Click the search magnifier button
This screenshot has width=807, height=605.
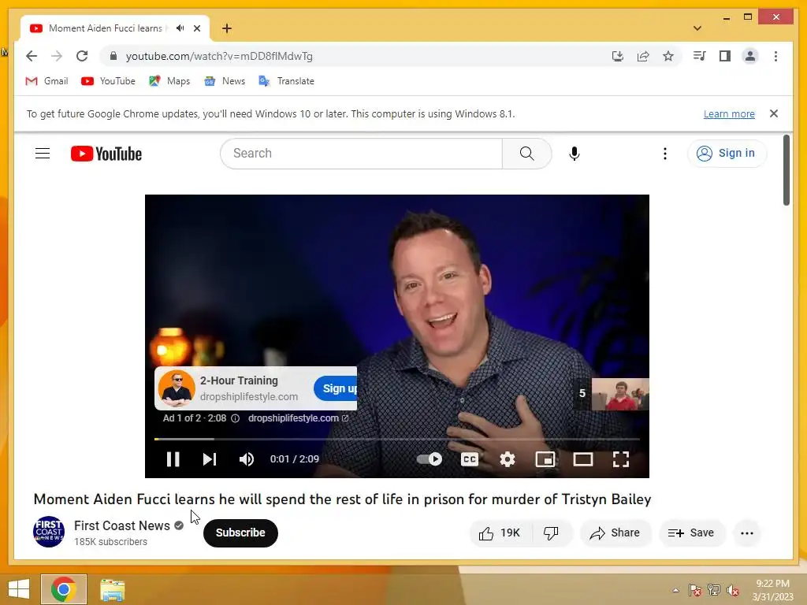(x=526, y=154)
